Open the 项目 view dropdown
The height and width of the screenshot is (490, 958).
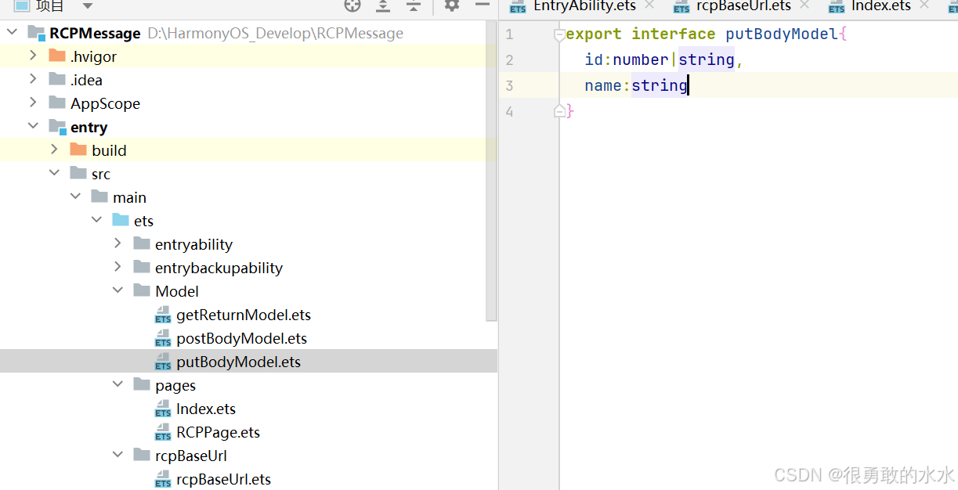pyautogui.click(x=87, y=6)
